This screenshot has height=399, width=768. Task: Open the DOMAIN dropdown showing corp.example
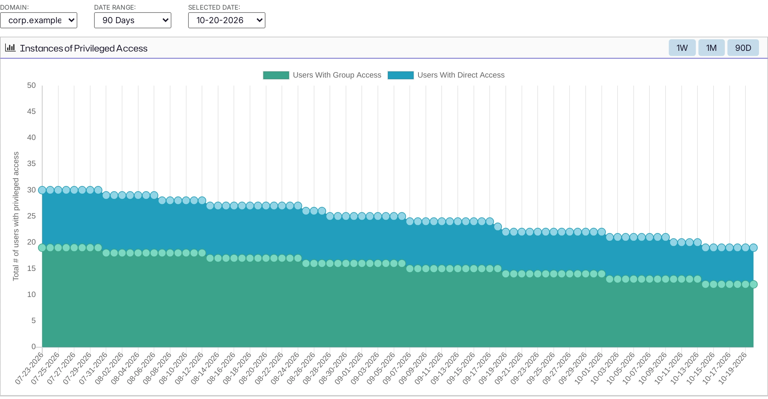tap(39, 20)
